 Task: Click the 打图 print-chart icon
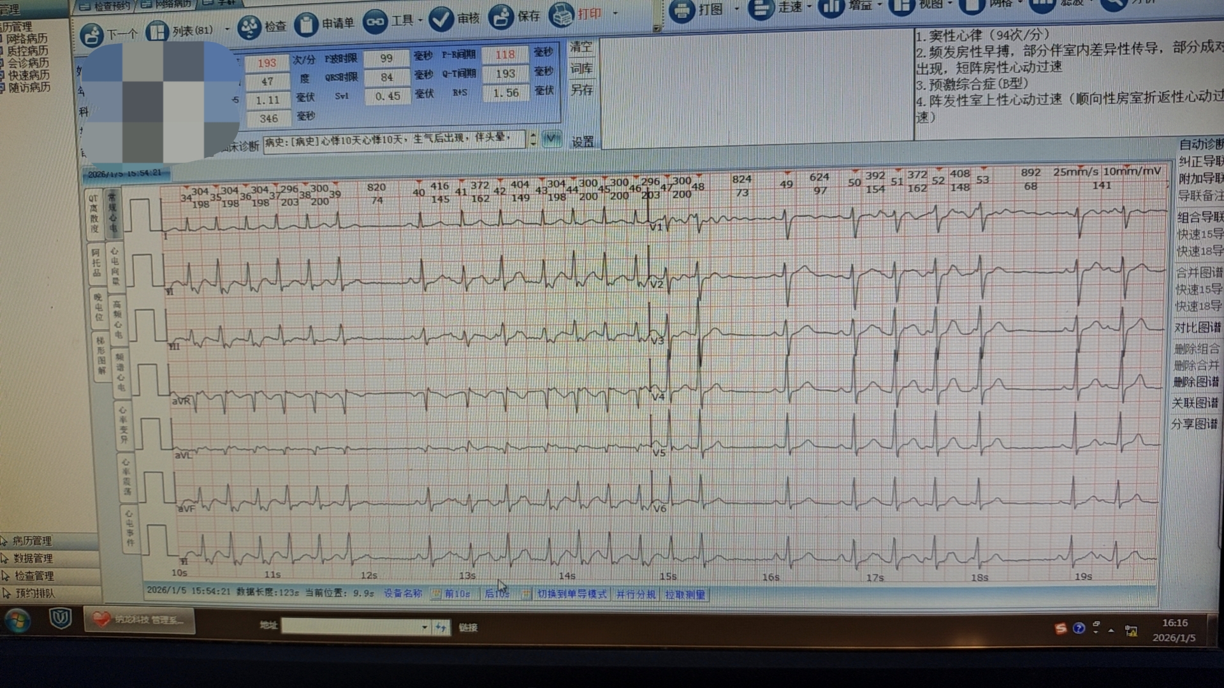pos(681,10)
